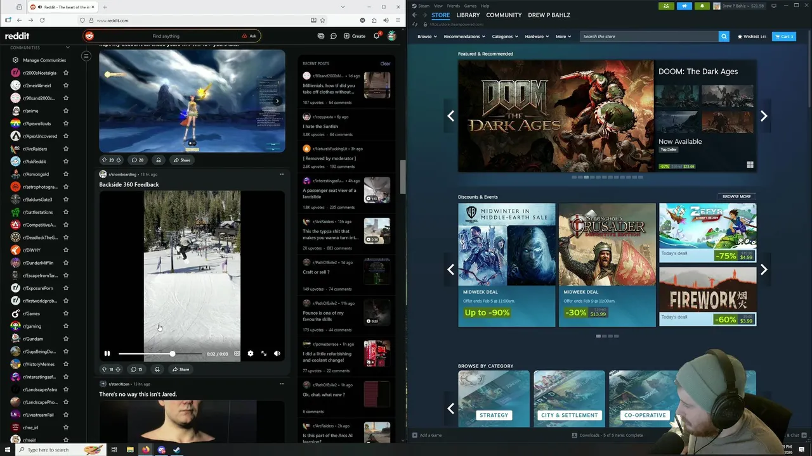Screen dimensions: 812x456
Task: Open overflow menu on snowboarding post
Action: pyautogui.click(x=282, y=174)
